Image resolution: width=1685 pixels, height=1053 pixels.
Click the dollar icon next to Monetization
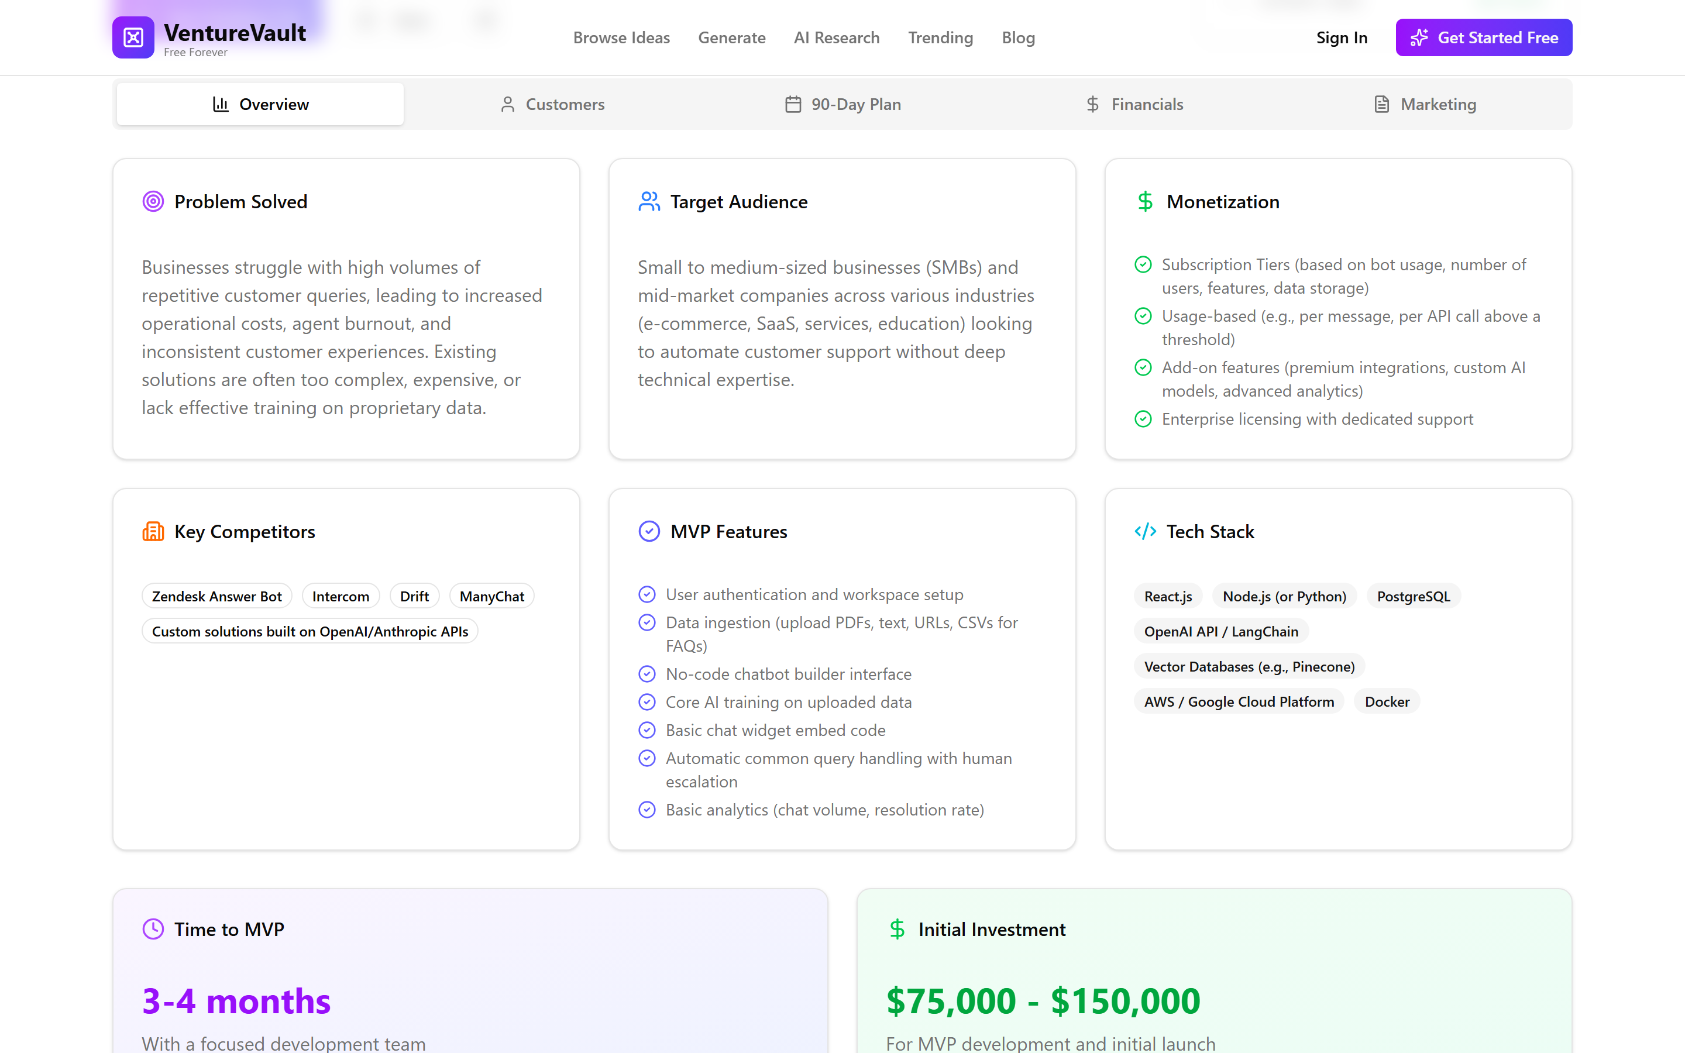[1144, 201]
